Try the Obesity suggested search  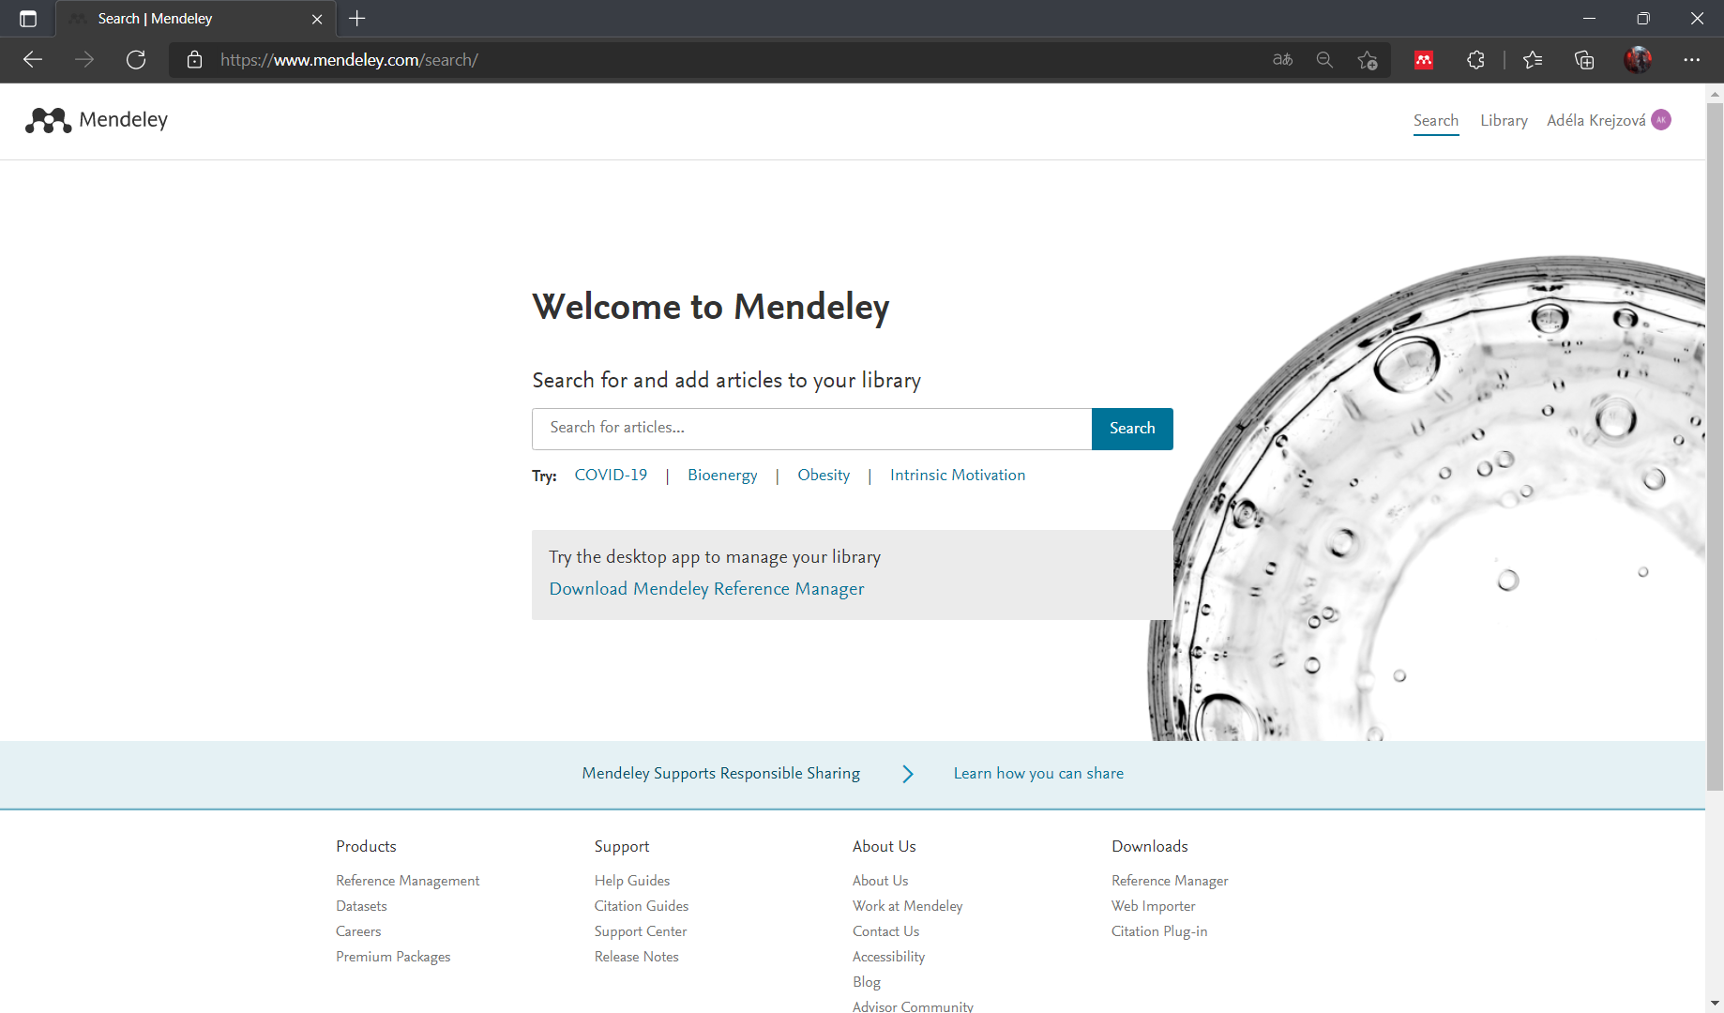coord(824,476)
